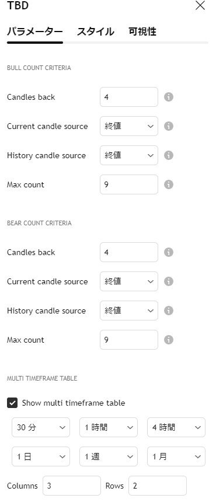Focus the Columns input field
The height and width of the screenshot is (502, 216).
(x=72, y=486)
